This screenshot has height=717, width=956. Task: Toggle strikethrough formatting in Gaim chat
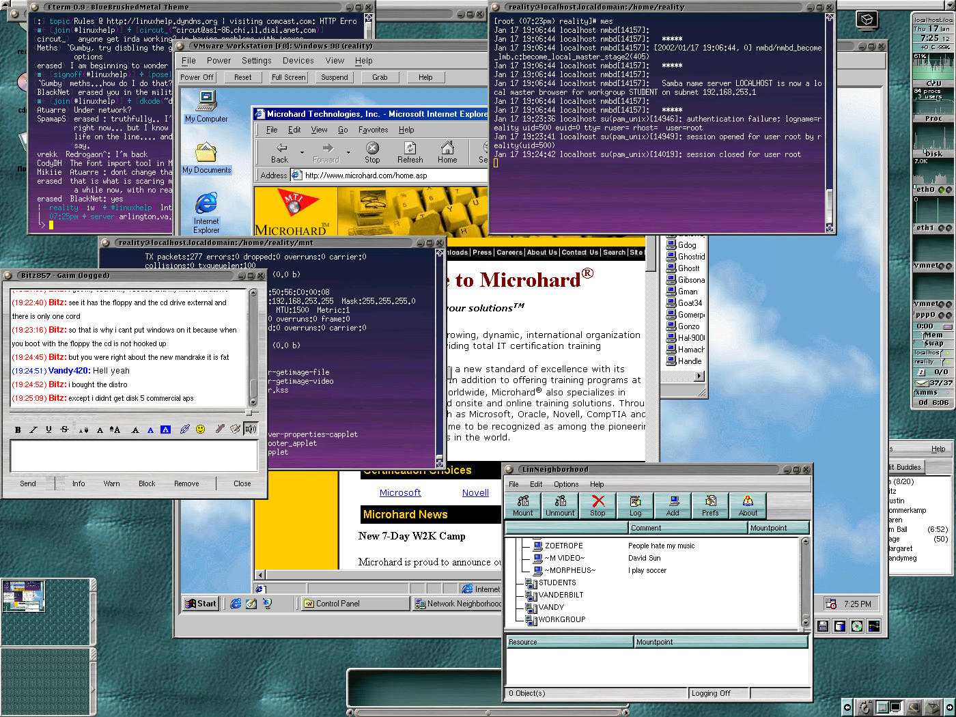[x=64, y=430]
